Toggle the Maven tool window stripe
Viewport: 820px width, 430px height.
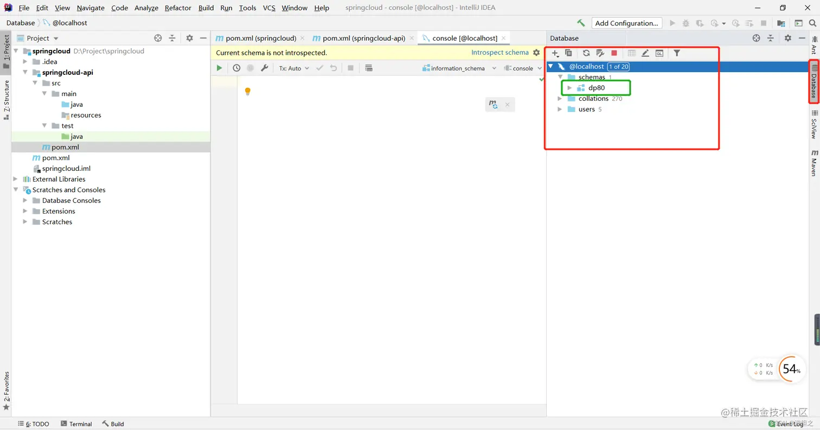814,163
